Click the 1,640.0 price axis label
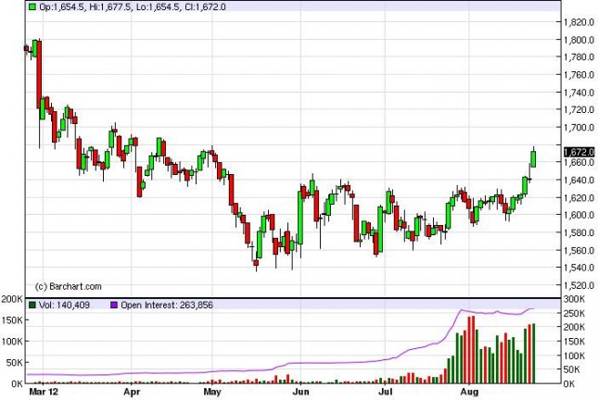Image resolution: width=598 pixels, height=400 pixels. [579, 180]
